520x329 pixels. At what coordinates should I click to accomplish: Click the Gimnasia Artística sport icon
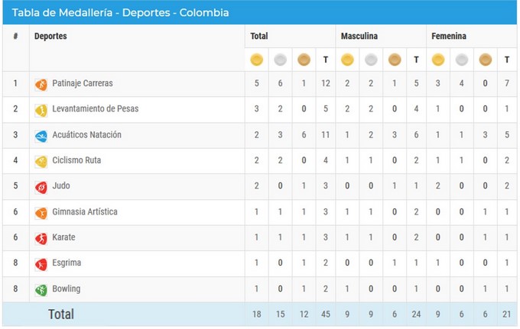pyautogui.click(x=41, y=213)
